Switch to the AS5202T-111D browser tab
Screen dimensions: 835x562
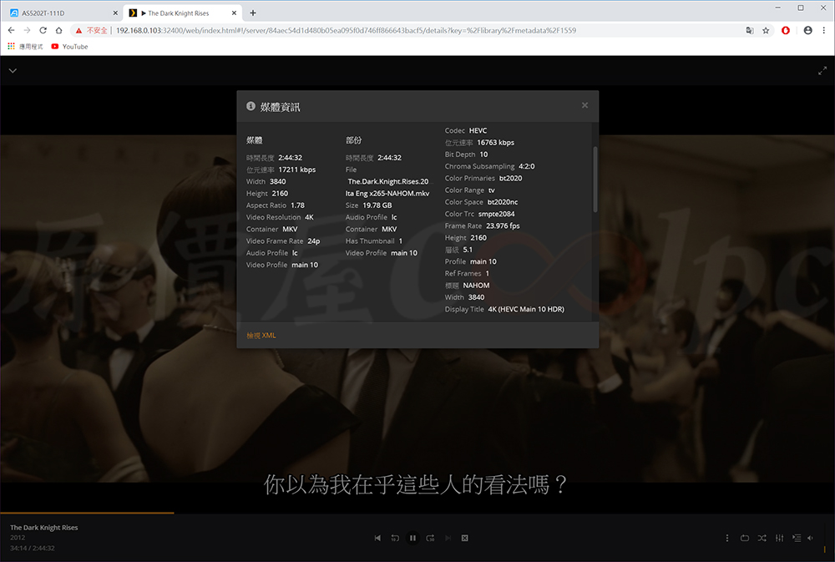pyautogui.click(x=61, y=13)
